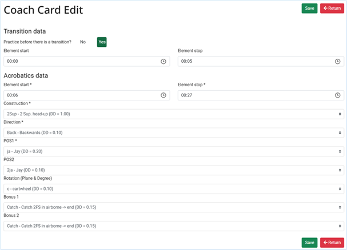
Task: Expand the Bonus 1 dropdown
Action: click(173, 207)
